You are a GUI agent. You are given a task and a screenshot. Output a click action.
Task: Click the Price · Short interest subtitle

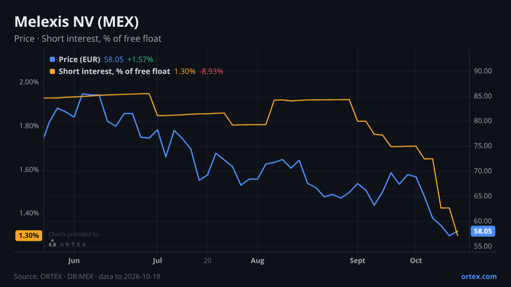pyautogui.click(x=88, y=39)
